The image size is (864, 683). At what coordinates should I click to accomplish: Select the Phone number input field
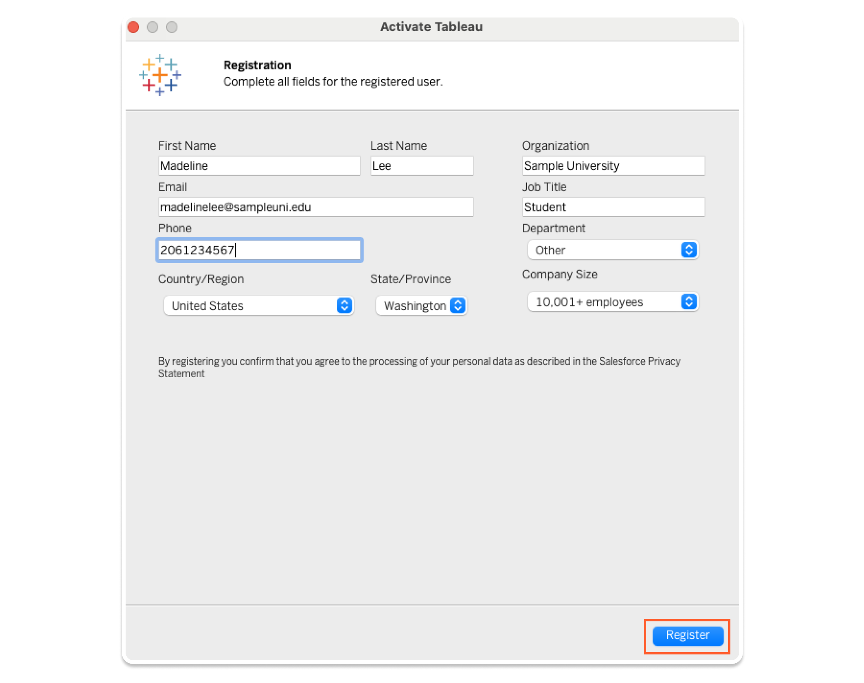258,249
